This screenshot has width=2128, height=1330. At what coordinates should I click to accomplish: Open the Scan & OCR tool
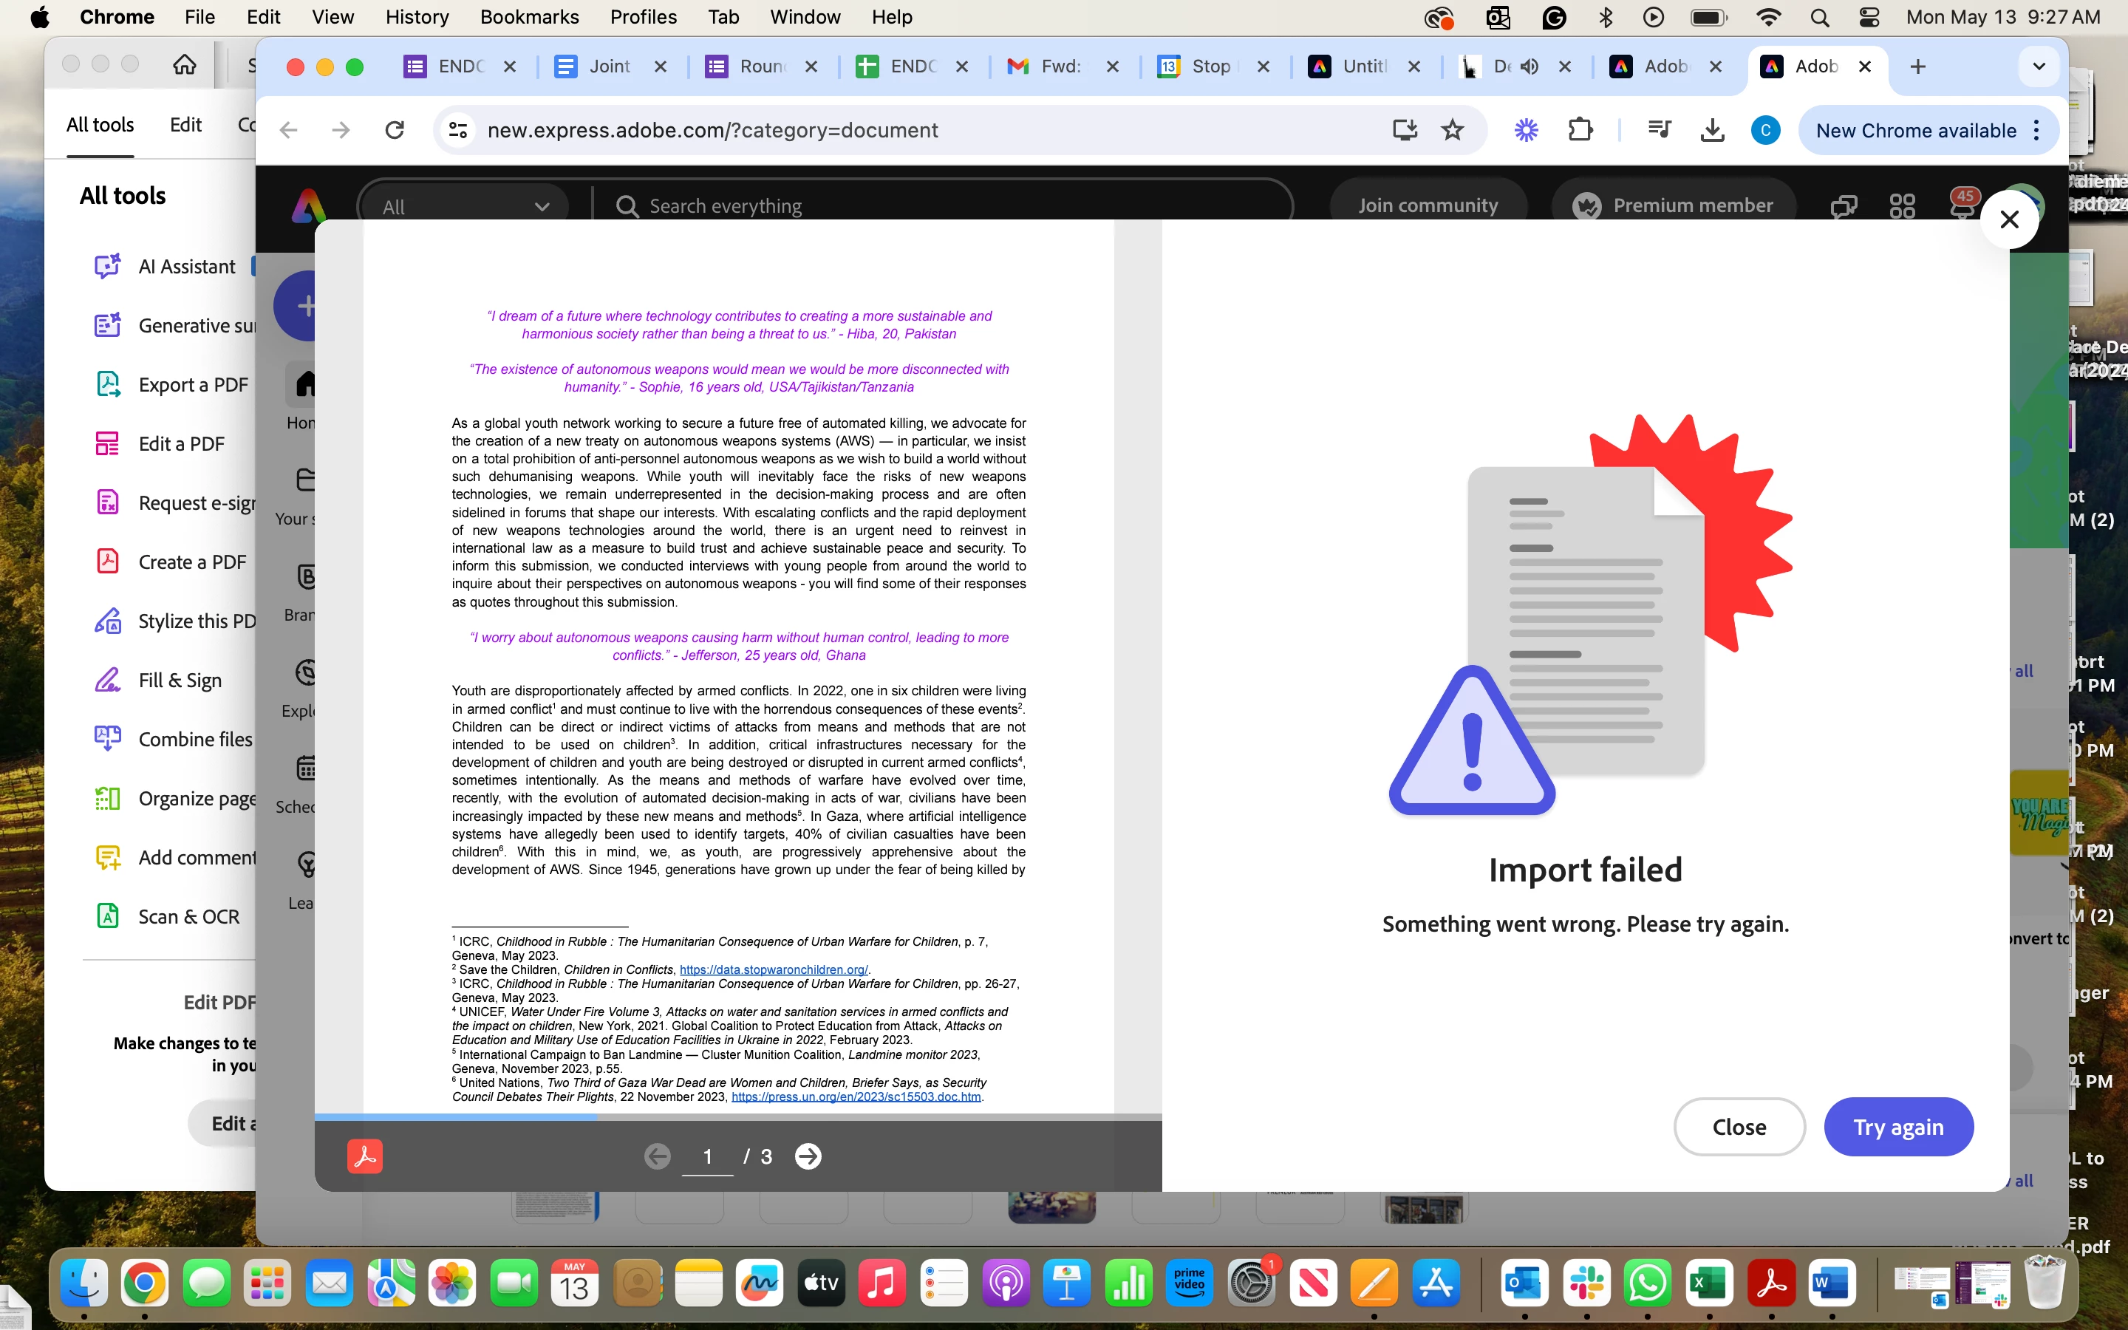pyautogui.click(x=188, y=916)
